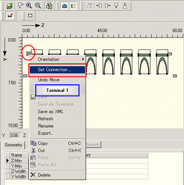Switch to the Geometry tab
Image resolution: width=184 pixels, height=185 pixels.
(13, 145)
